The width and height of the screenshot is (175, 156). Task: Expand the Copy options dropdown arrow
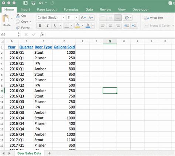point(30,21)
